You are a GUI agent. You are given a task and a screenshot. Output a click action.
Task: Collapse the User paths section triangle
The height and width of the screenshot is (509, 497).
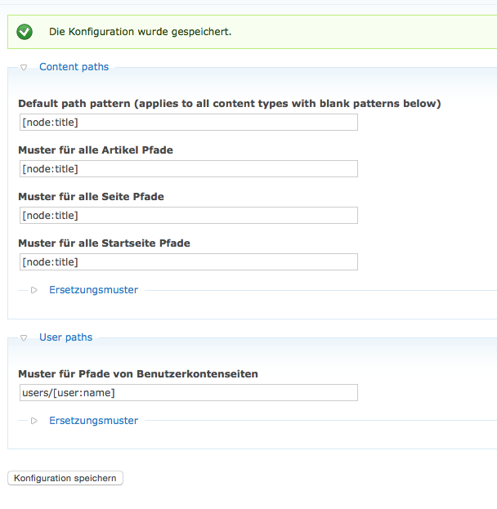pos(25,337)
